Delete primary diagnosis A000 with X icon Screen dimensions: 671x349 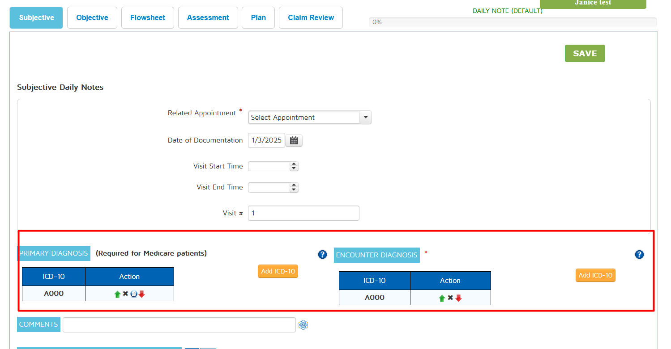[x=126, y=294]
